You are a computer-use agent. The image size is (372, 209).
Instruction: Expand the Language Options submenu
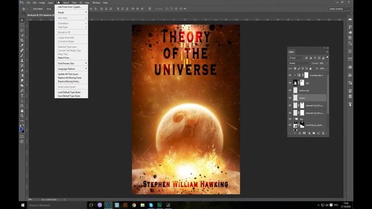[71, 69]
